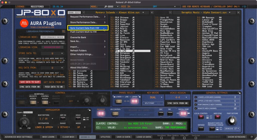Click the search icon in Librarian Preferences
Viewport: 257px width, 140px height.
[x=63, y=31]
